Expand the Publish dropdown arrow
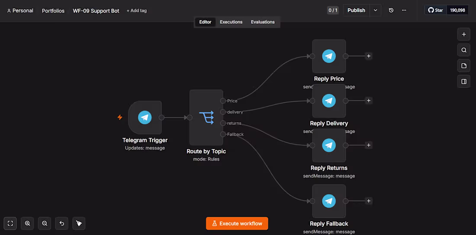 point(376,10)
